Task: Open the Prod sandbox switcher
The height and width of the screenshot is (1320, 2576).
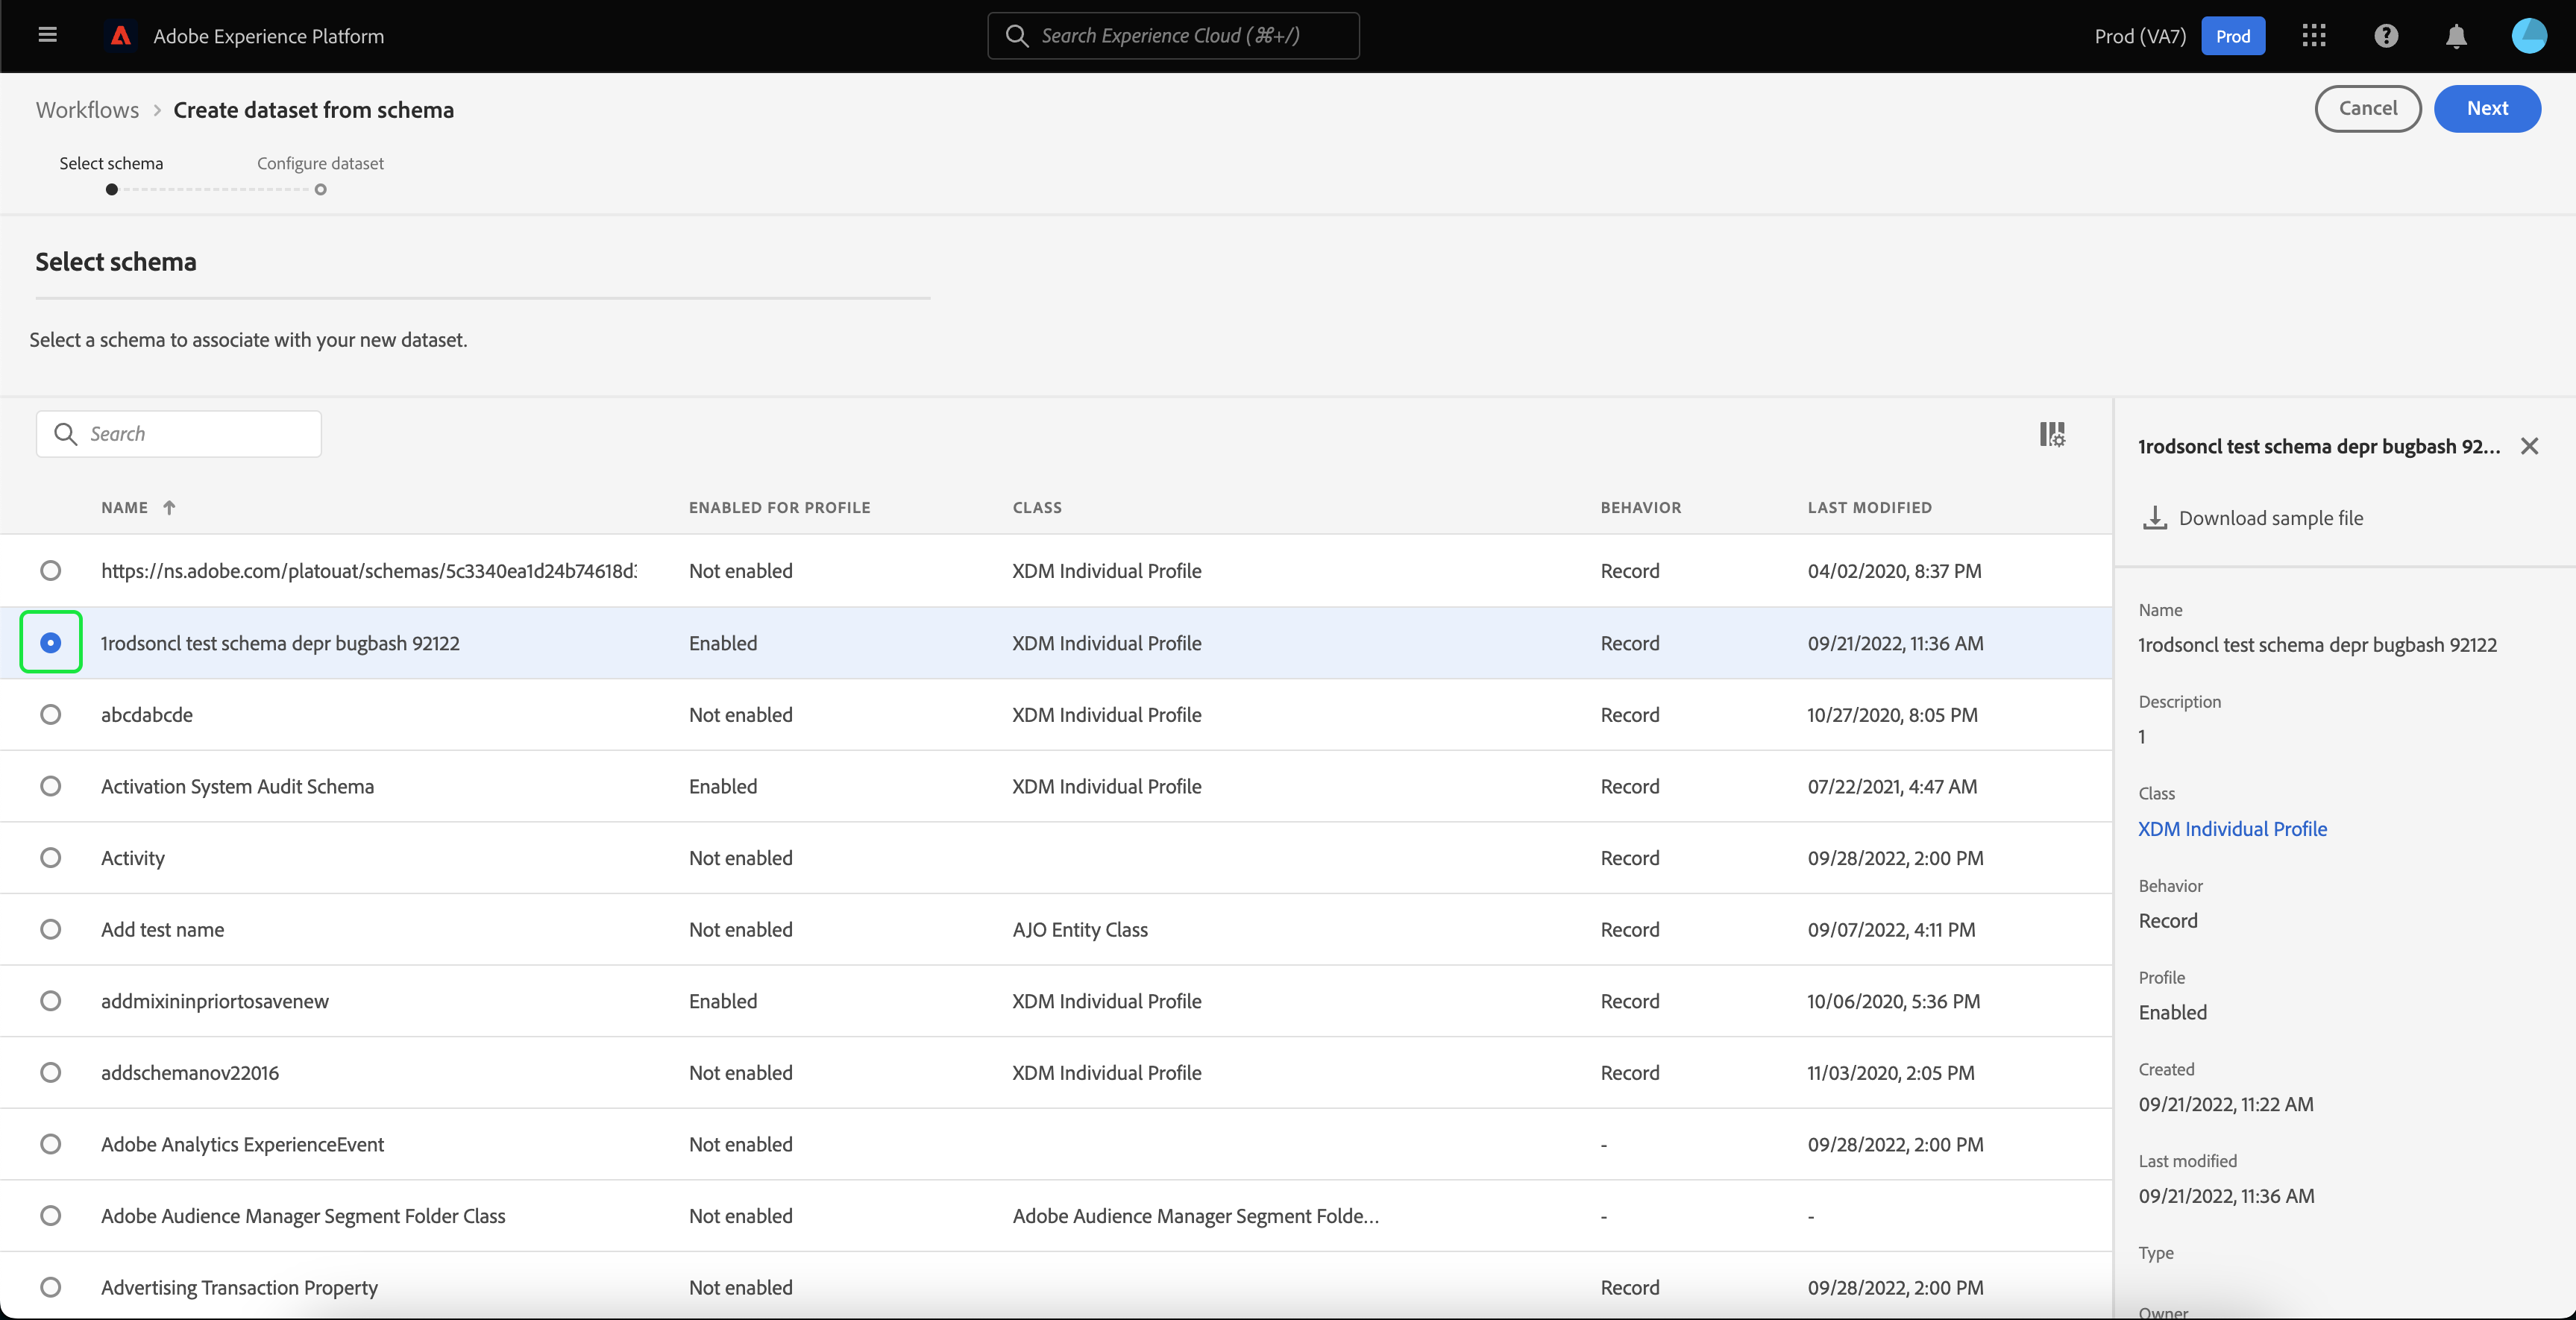Action: tap(2232, 36)
